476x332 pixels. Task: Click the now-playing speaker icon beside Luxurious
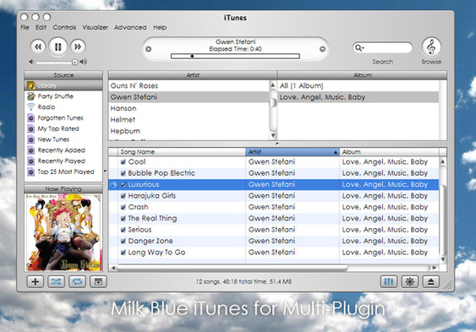coord(113,184)
